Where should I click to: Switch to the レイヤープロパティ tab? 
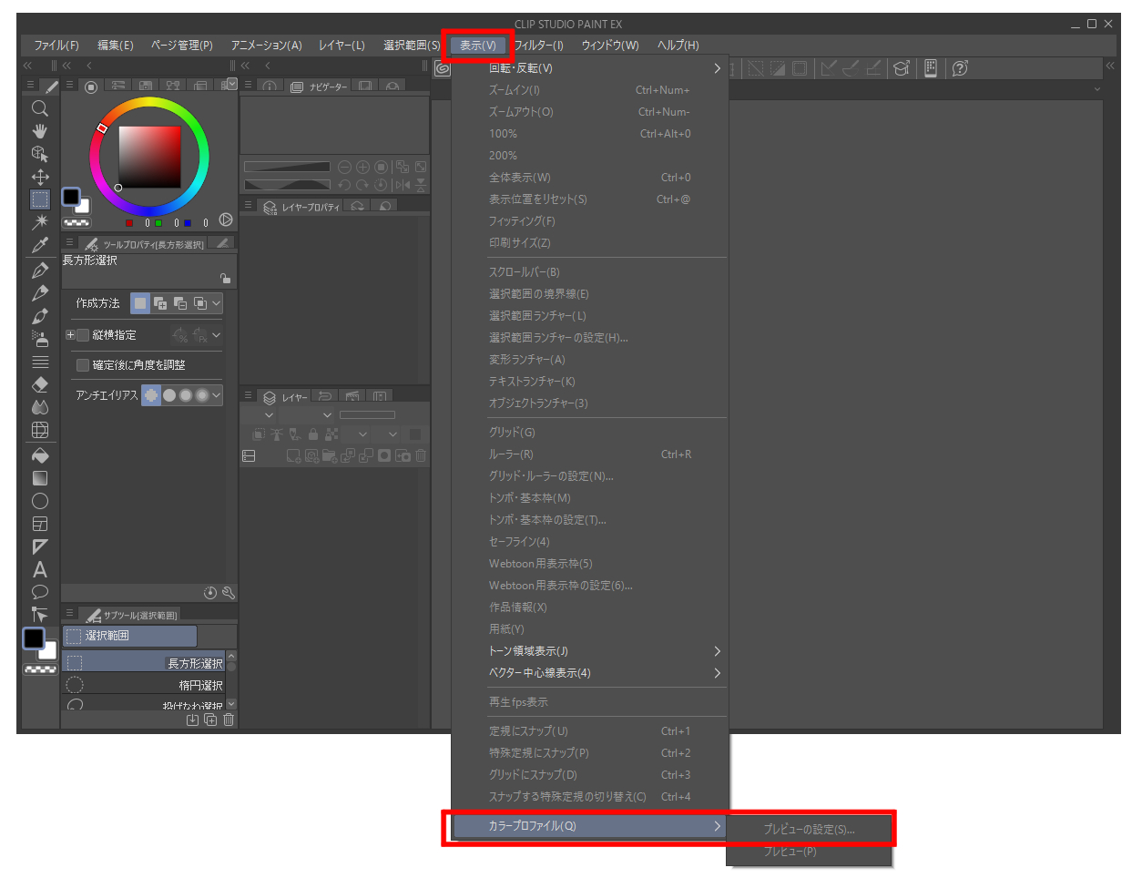click(x=301, y=207)
